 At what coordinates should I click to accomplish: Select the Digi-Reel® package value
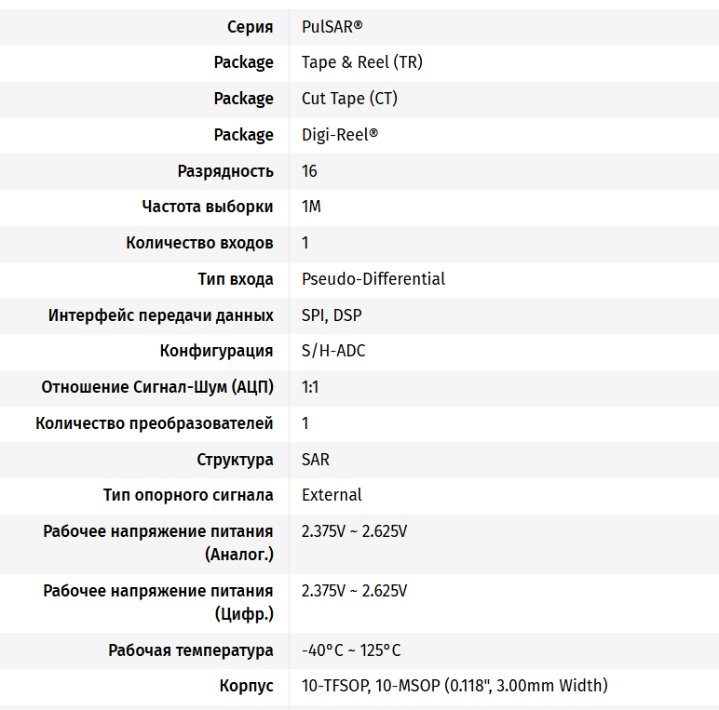pos(340,135)
